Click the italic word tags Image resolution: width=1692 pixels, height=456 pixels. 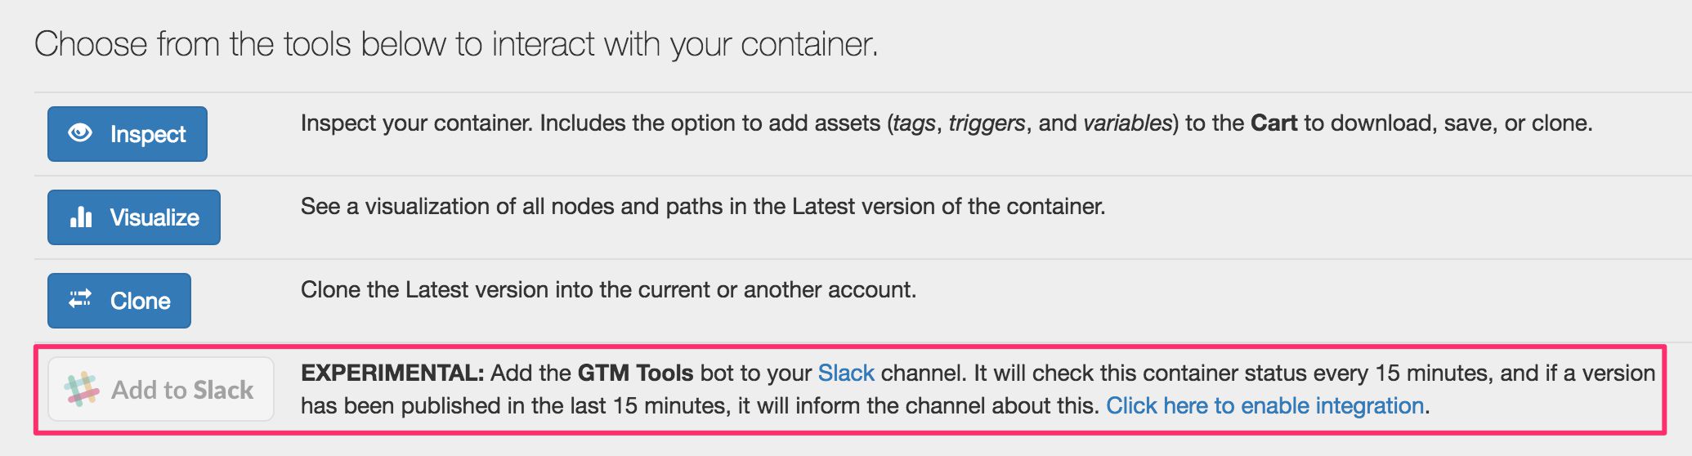pos(914,124)
